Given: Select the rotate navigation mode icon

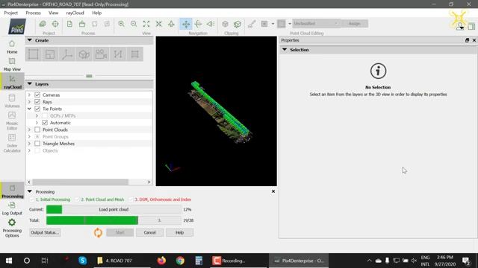Looking at the screenshot, I should [x=198, y=24].
